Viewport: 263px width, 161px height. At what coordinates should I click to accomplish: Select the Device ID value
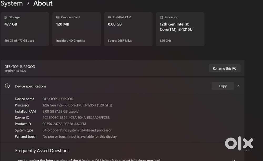coord(76,118)
